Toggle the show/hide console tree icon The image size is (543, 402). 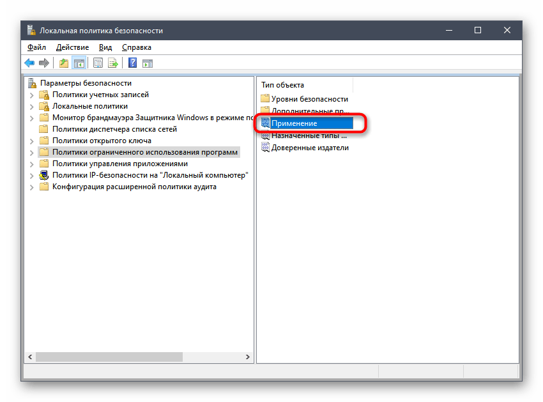point(79,63)
